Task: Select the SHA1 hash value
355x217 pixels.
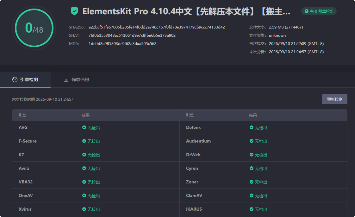Action: [x=132, y=35]
